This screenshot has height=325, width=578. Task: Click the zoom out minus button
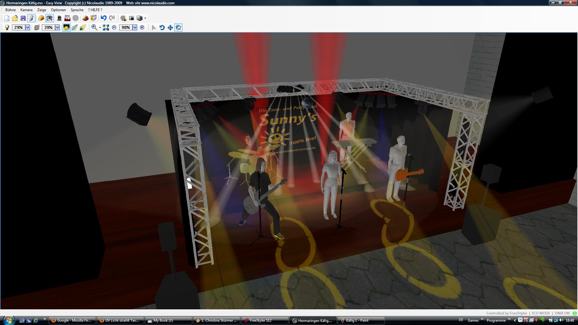tap(114, 27)
